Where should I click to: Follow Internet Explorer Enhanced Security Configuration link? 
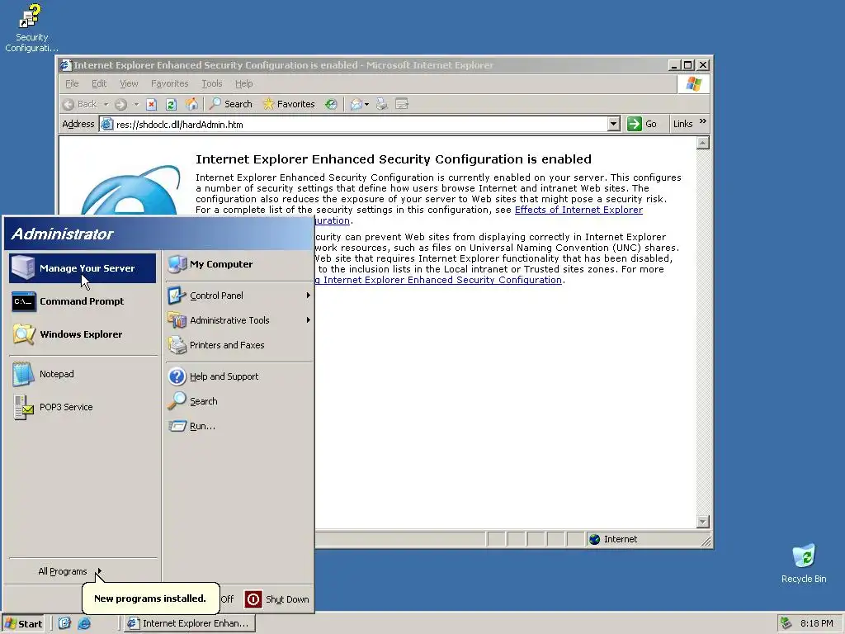point(442,280)
